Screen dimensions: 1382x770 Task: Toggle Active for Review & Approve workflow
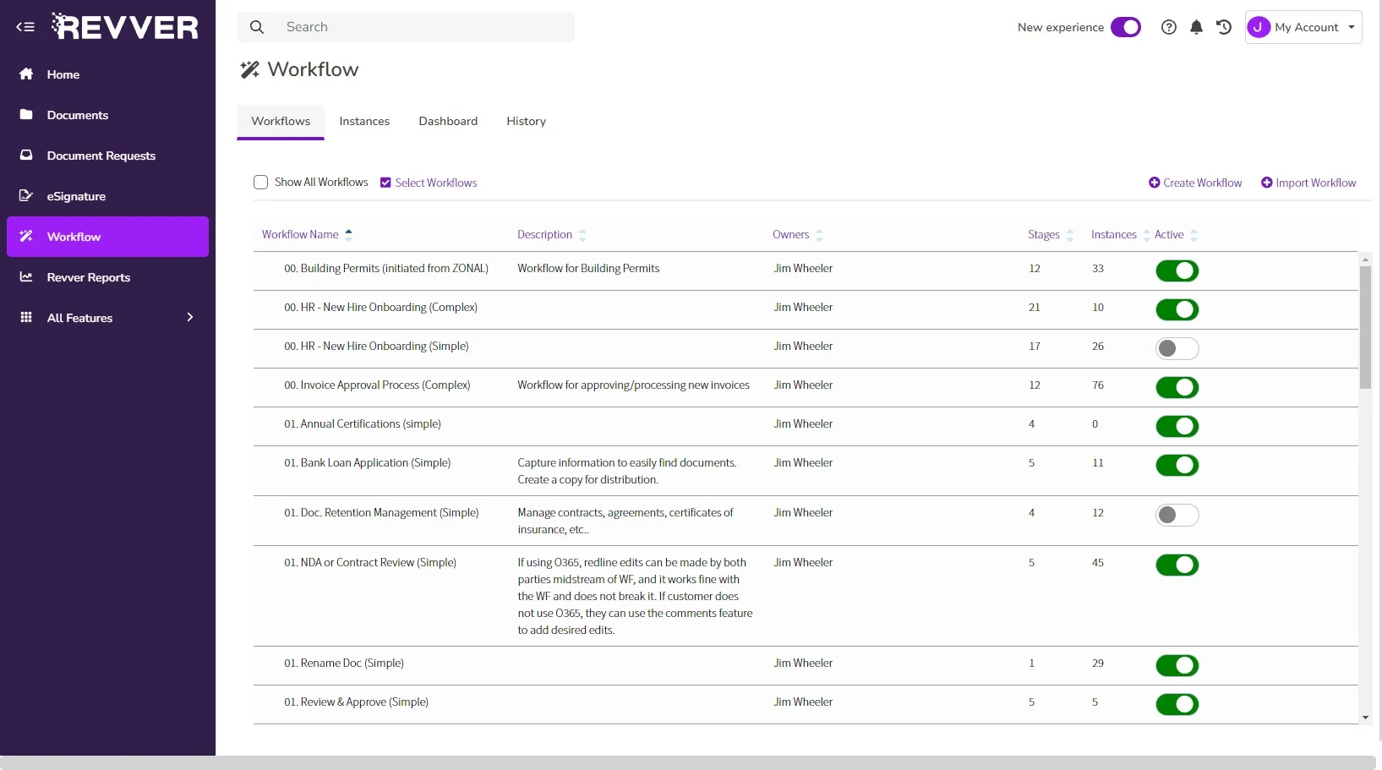1177,704
